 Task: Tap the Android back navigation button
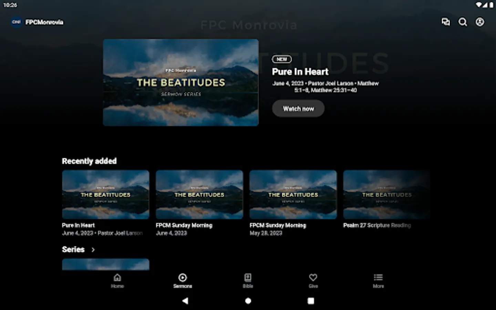click(185, 301)
